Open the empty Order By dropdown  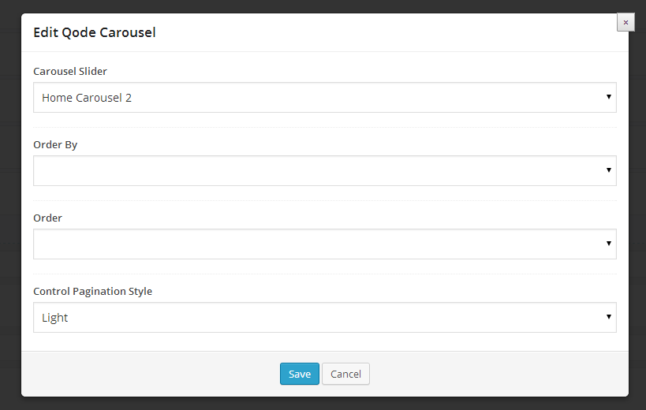(x=324, y=170)
